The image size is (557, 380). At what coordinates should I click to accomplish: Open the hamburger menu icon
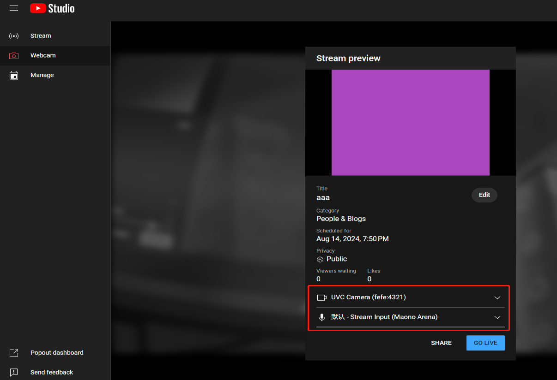[14, 8]
